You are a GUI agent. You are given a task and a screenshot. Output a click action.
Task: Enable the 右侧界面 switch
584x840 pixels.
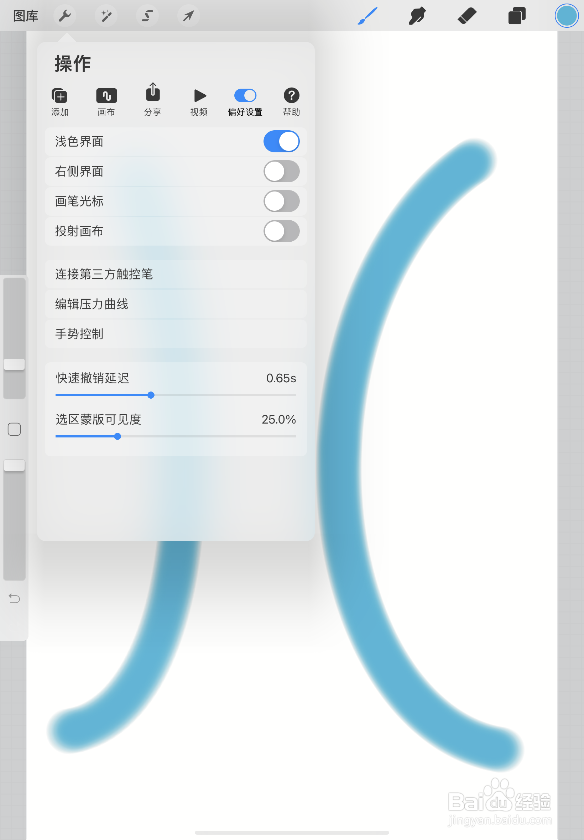coord(281,171)
